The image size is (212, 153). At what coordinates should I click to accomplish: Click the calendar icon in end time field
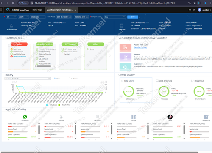(87, 17)
